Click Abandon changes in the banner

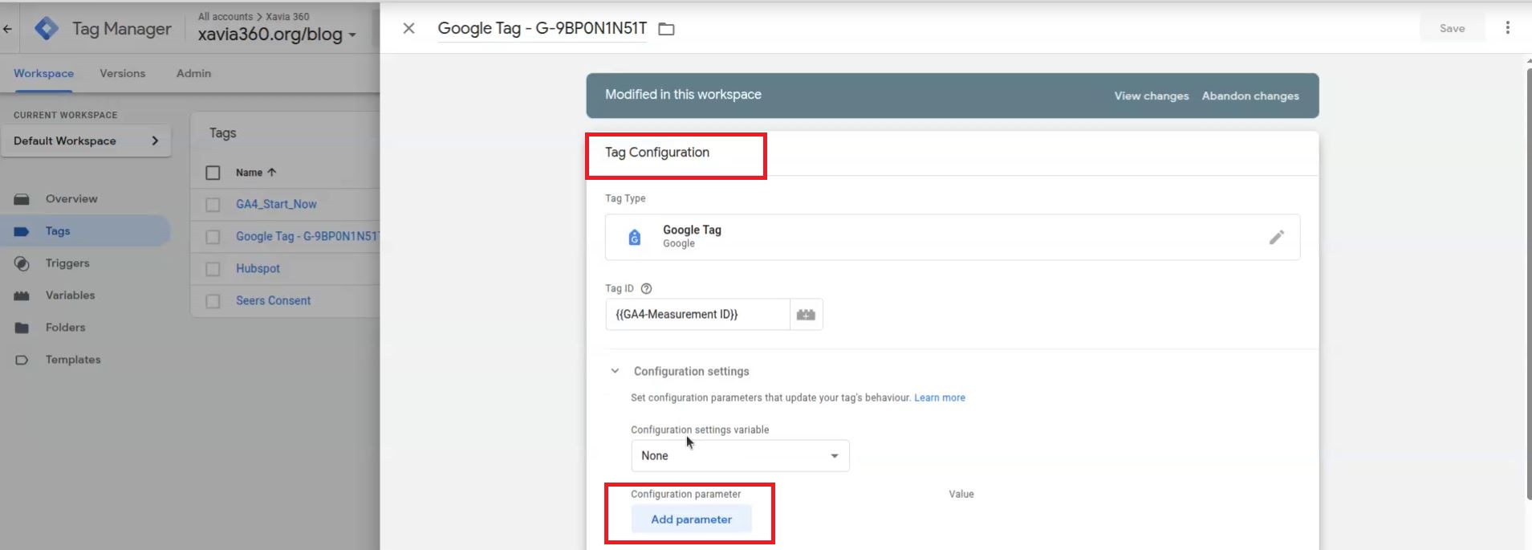pos(1250,96)
